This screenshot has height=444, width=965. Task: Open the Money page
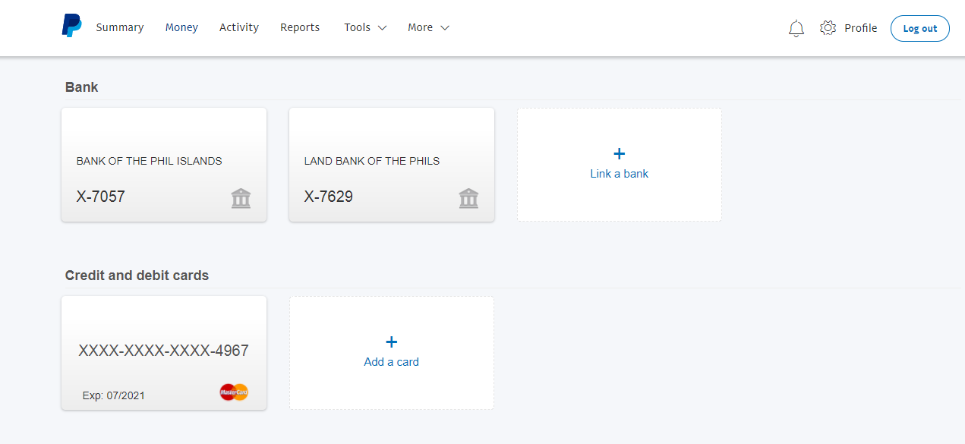(x=181, y=27)
